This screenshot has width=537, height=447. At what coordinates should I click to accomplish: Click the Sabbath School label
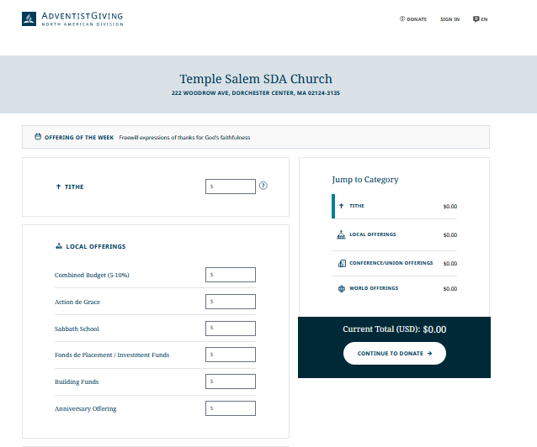click(x=77, y=329)
